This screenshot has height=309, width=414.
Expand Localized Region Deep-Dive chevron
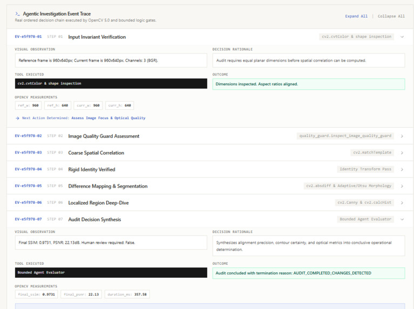click(x=402, y=203)
